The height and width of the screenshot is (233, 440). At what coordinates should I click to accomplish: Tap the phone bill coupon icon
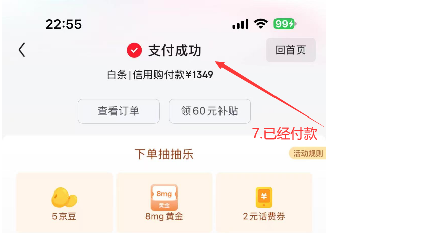point(264,197)
